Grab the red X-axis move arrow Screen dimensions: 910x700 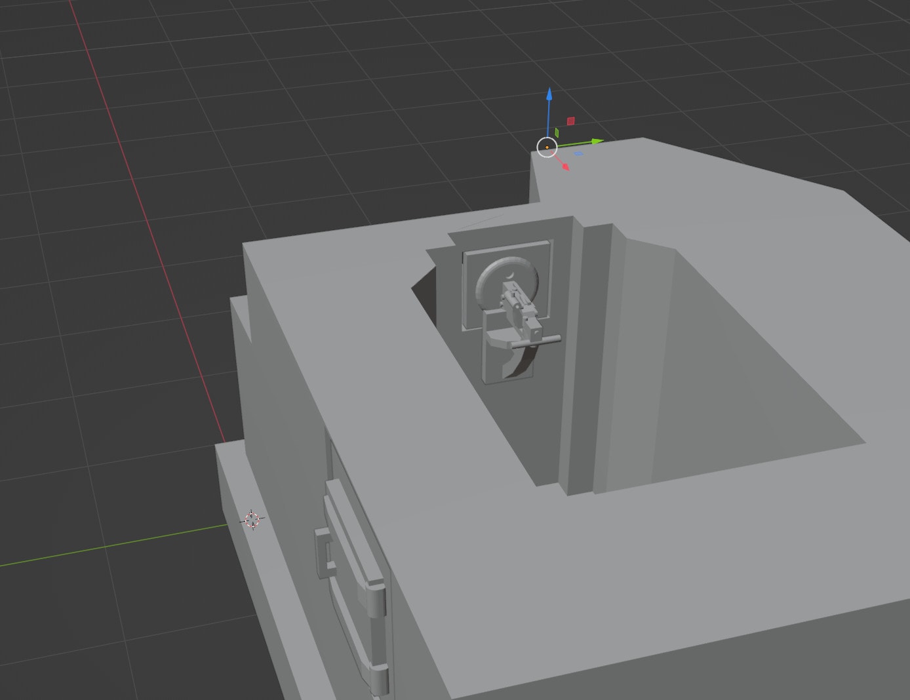[565, 166]
